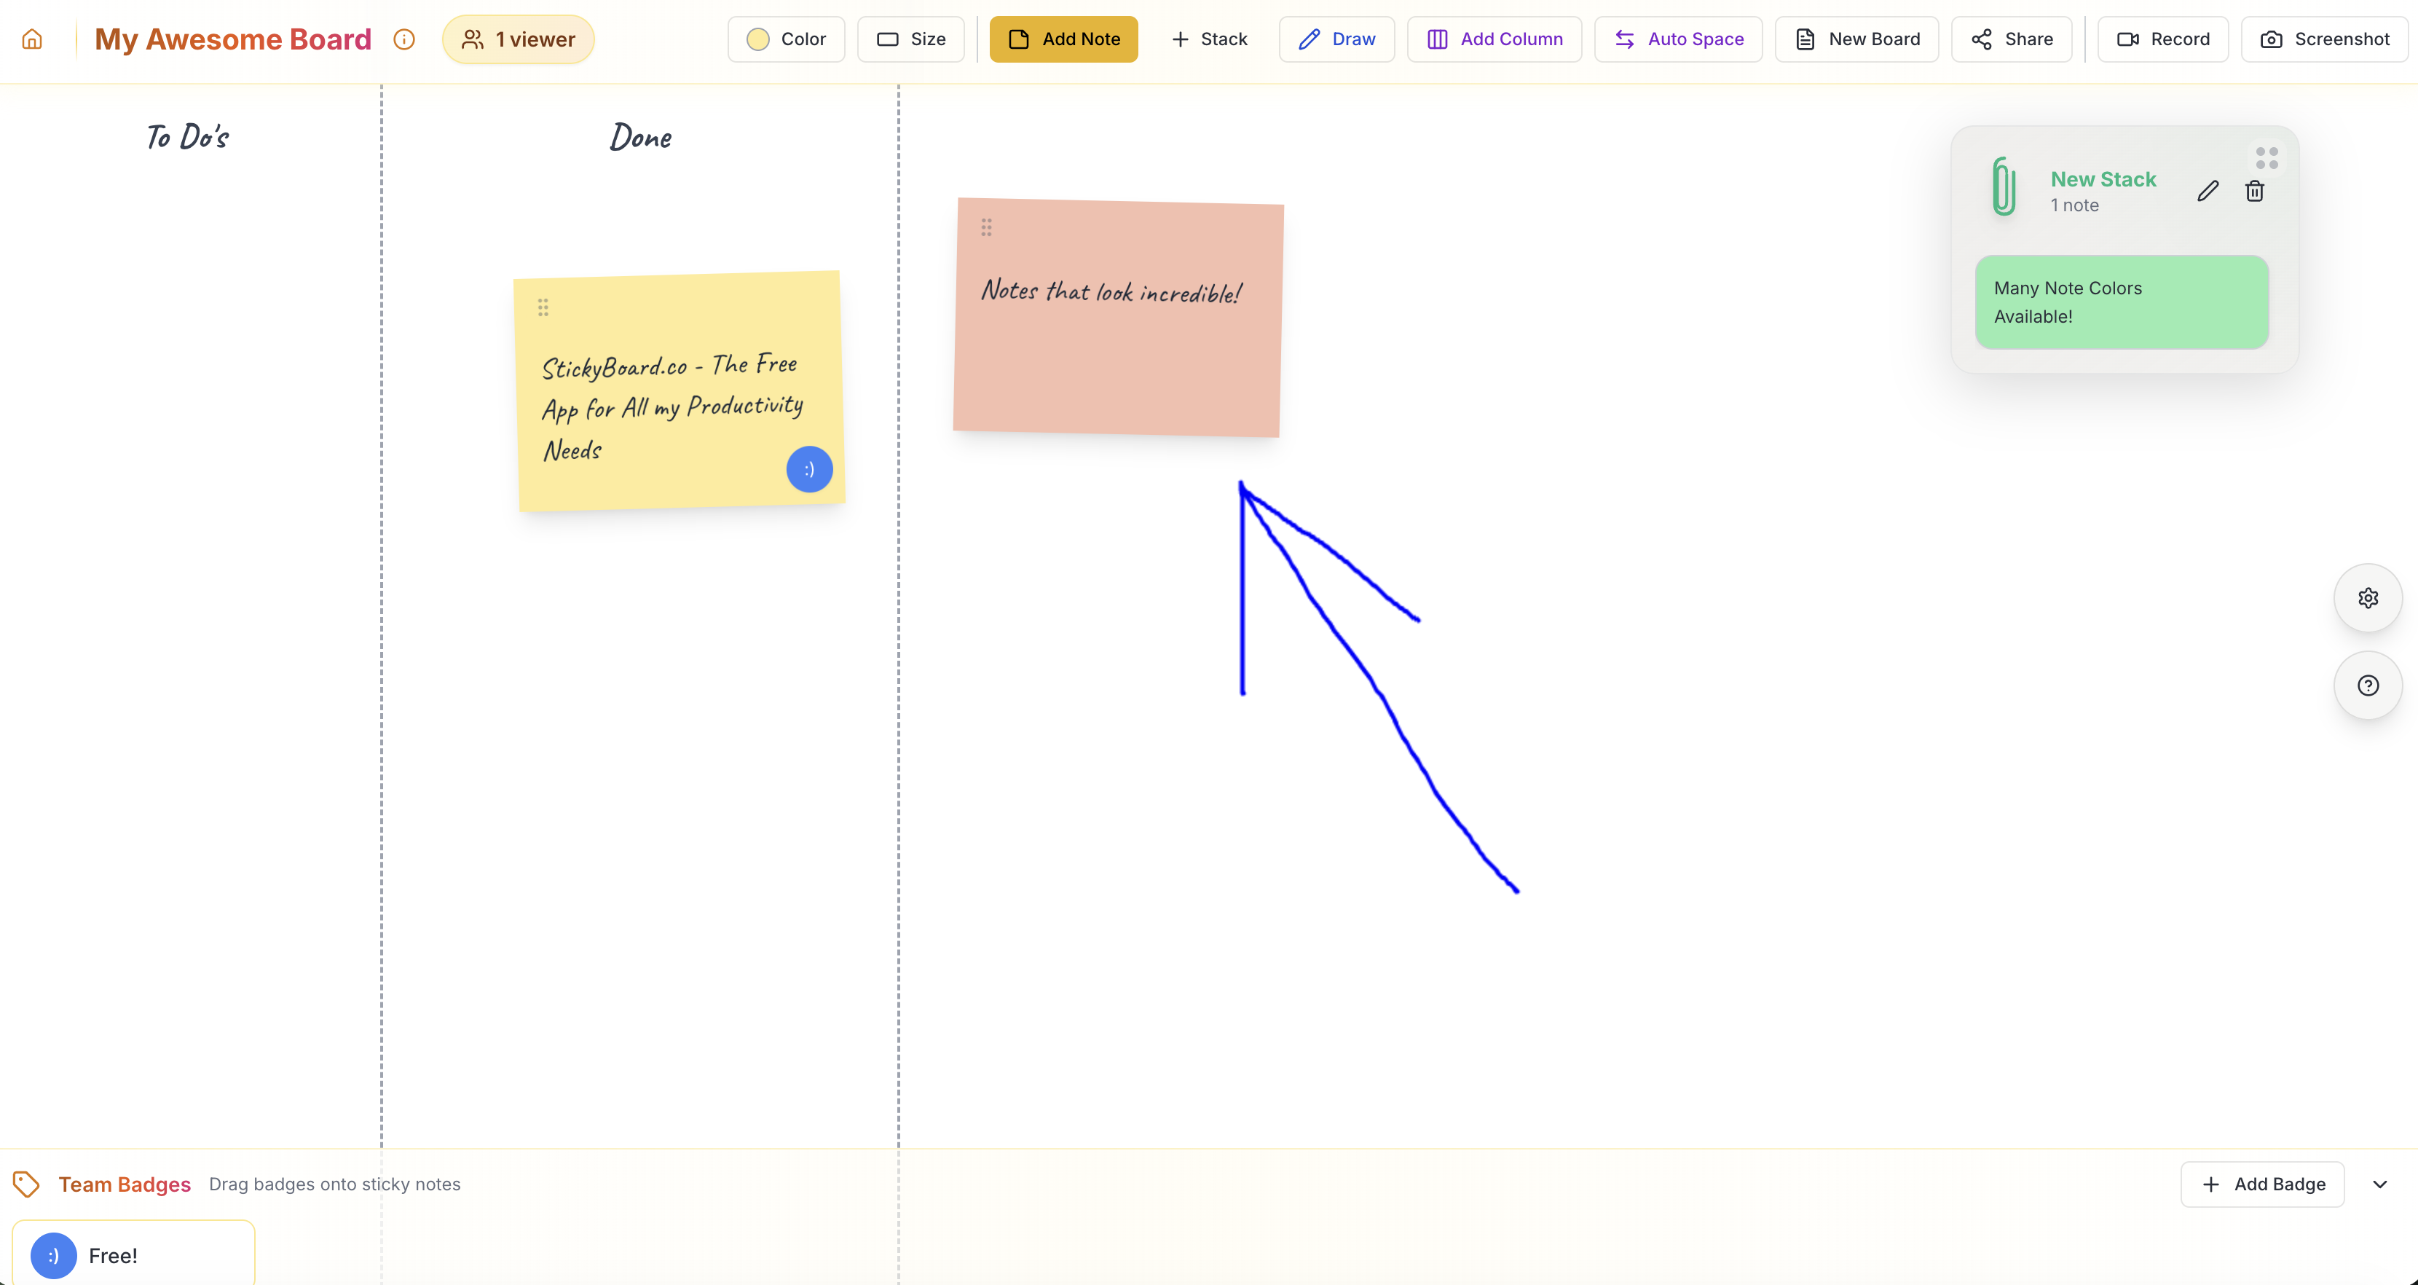
Task: Open board info icon next to title
Action: click(x=403, y=39)
